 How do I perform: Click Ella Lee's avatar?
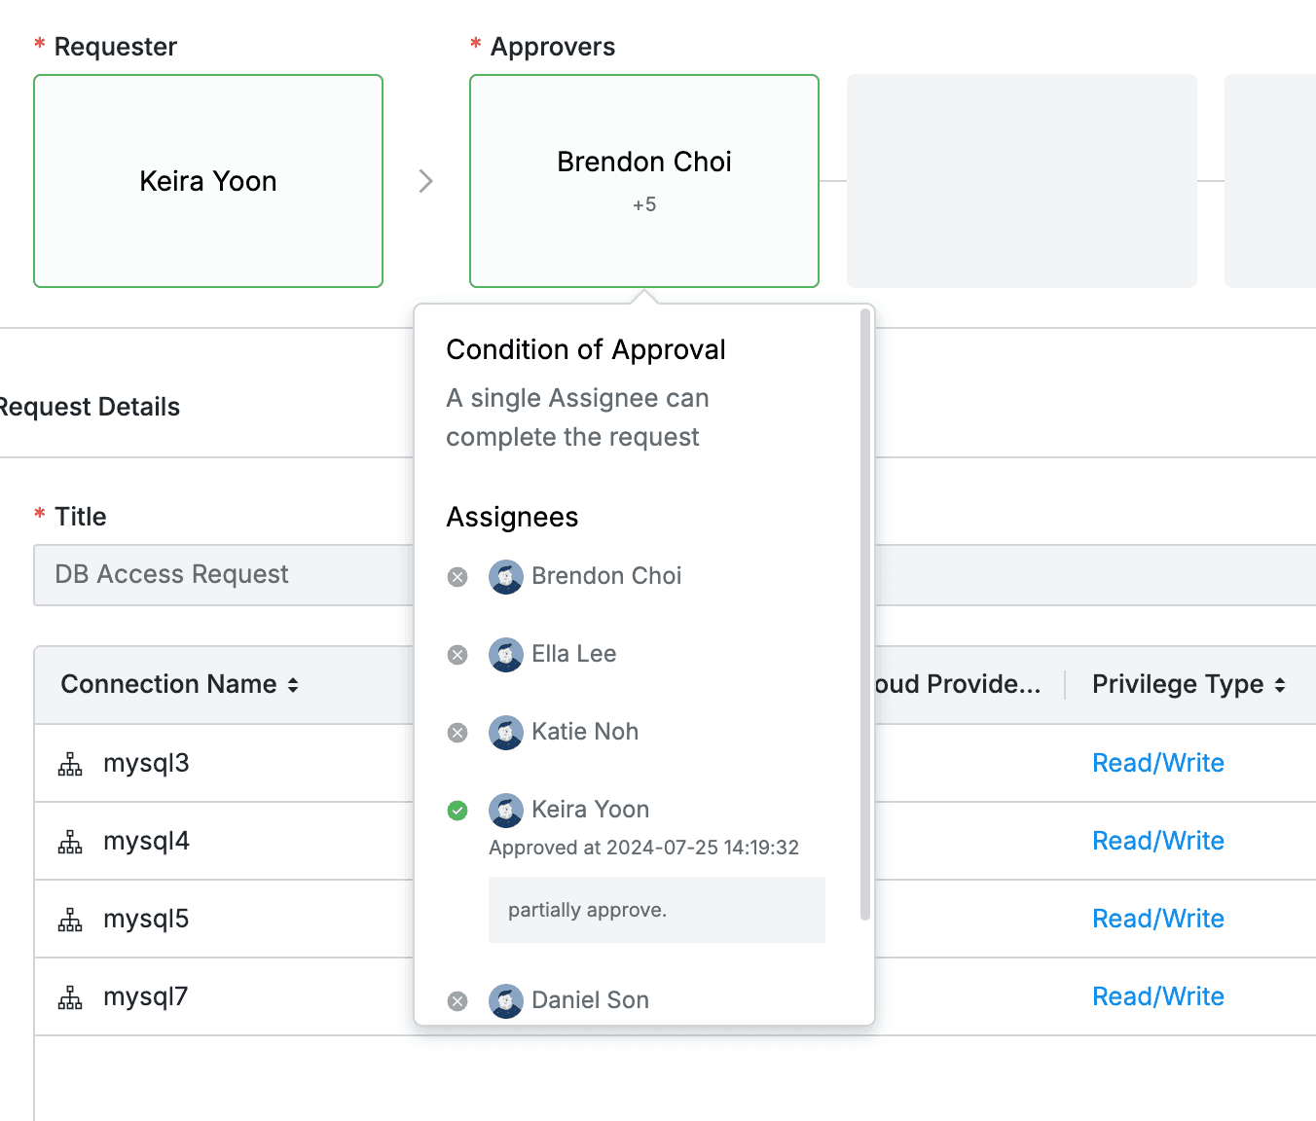click(x=506, y=654)
